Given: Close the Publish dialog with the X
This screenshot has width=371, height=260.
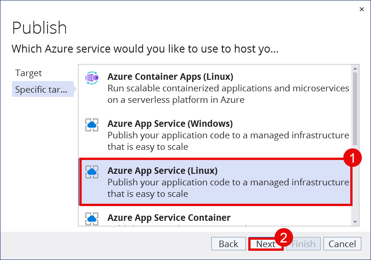Looking at the screenshot, I should [361, 9].
